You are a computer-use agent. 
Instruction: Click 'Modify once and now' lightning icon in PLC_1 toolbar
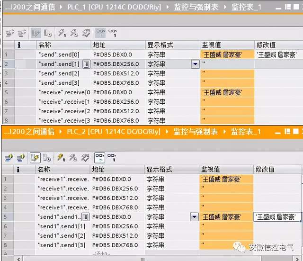62,33
